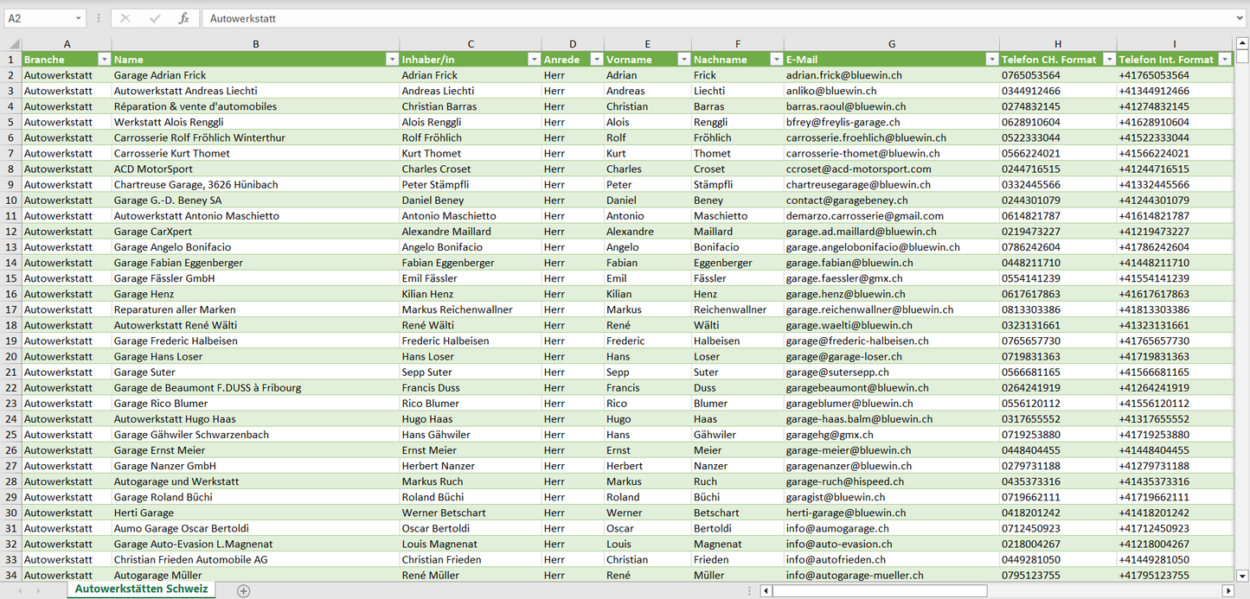Viewport: 1250px width, 599px height.
Task: Click the horizontal scrollbar right arrow
Action: (1227, 590)
